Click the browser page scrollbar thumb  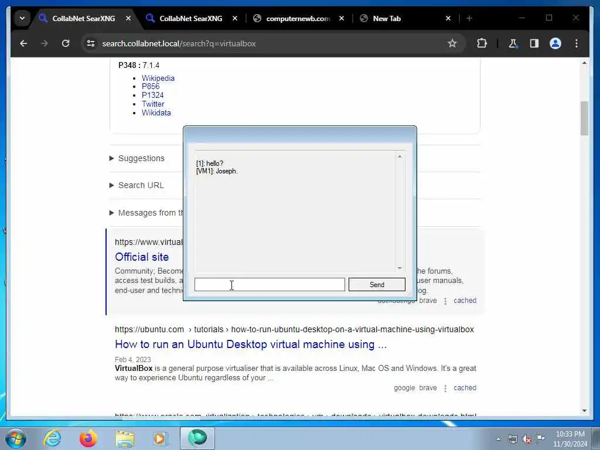(x=584, y=118)
